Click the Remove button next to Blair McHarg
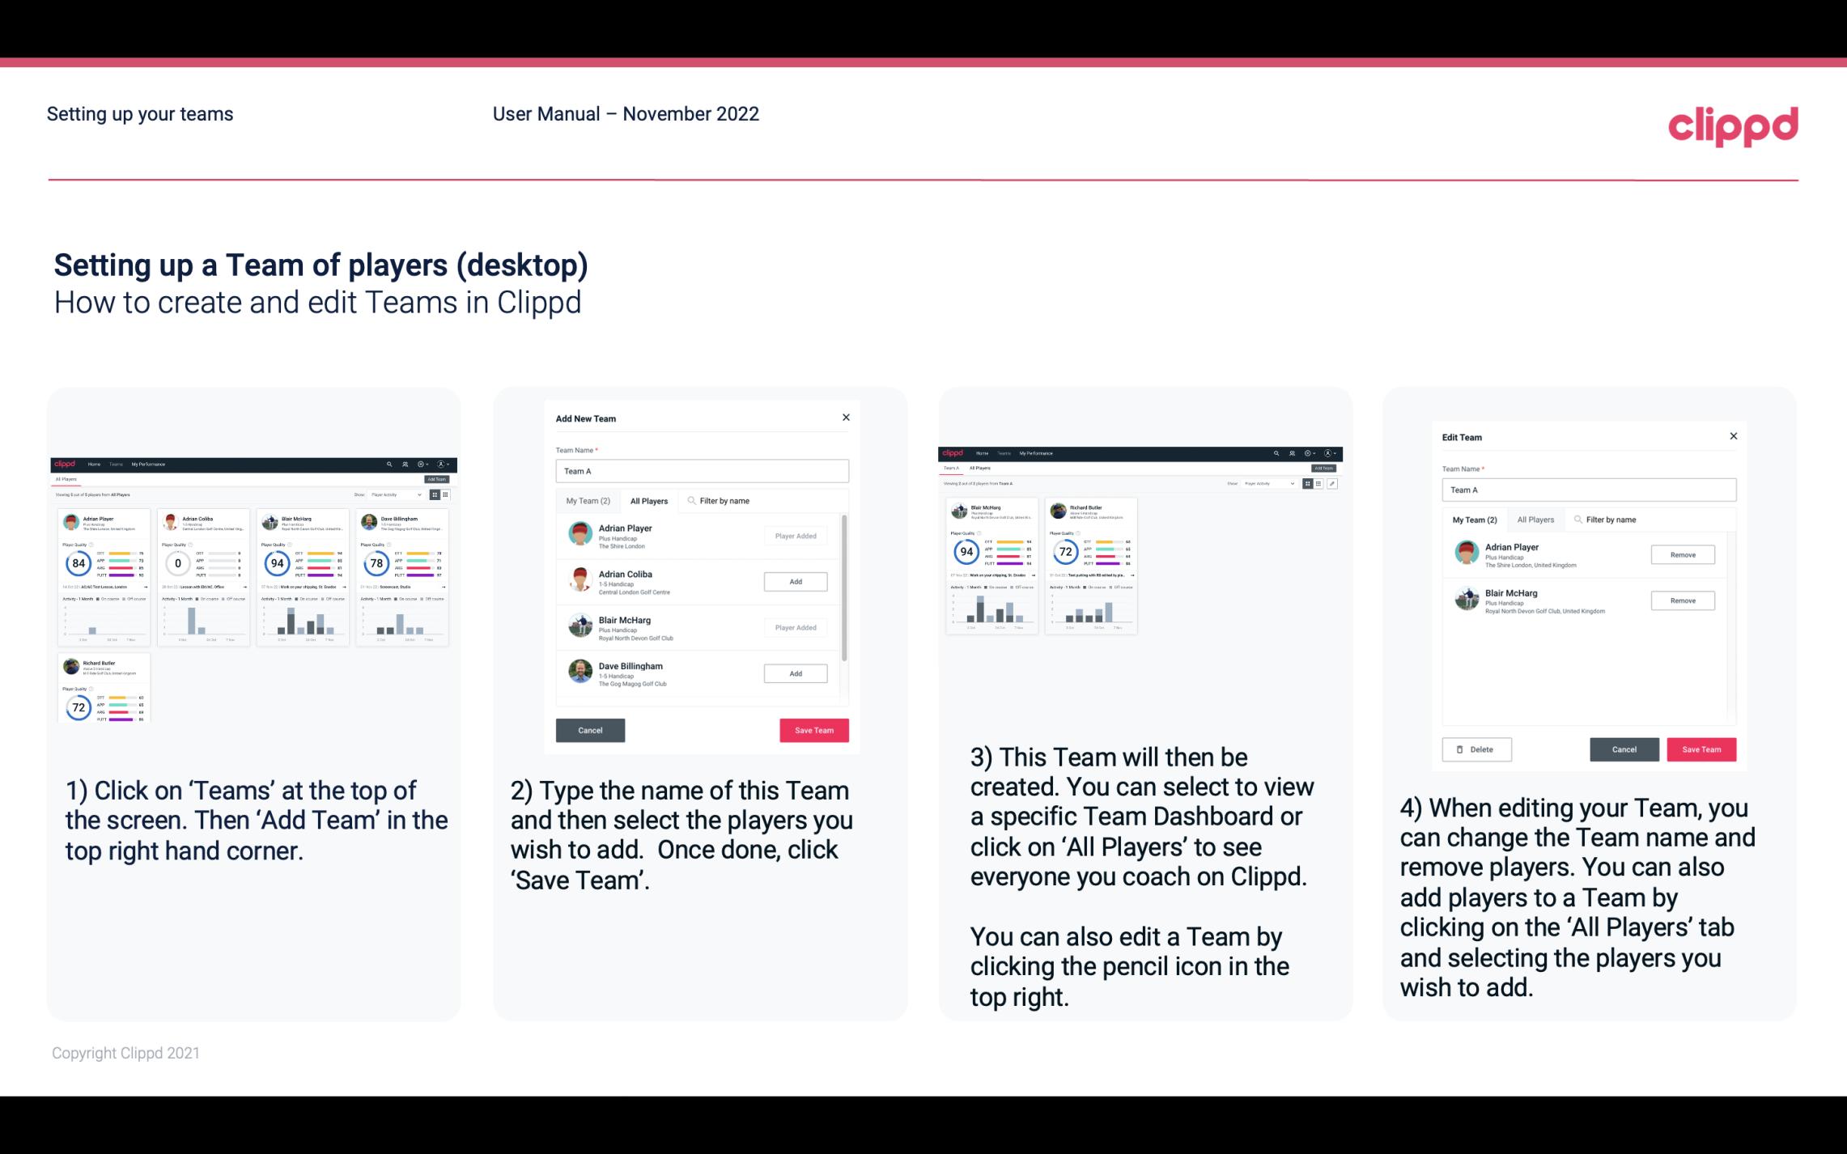The width and height of the screenshot is (1847, 1154). pyautogui.click(x=1684, y=601)
